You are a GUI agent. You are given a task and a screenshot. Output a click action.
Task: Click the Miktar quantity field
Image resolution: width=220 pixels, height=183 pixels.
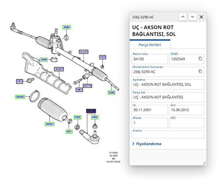click(x=149, y=123)
